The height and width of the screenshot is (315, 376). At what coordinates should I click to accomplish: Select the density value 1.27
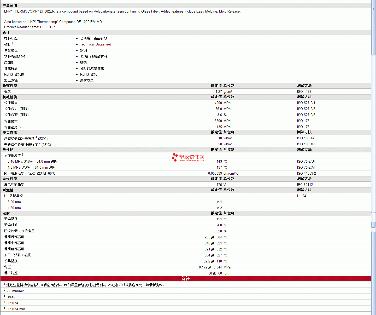click(219, 92)
